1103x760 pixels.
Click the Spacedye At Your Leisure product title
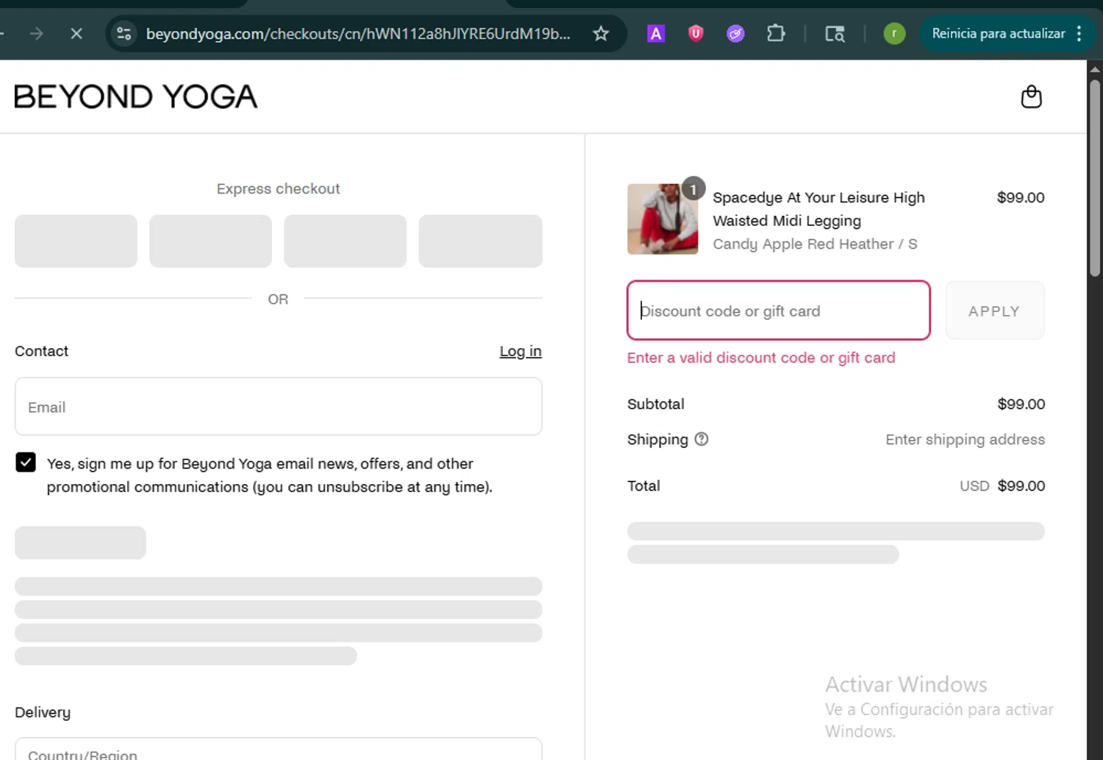coord(818,209)
